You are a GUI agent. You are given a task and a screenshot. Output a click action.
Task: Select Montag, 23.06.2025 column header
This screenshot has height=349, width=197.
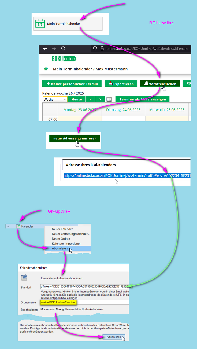[80, 110]
